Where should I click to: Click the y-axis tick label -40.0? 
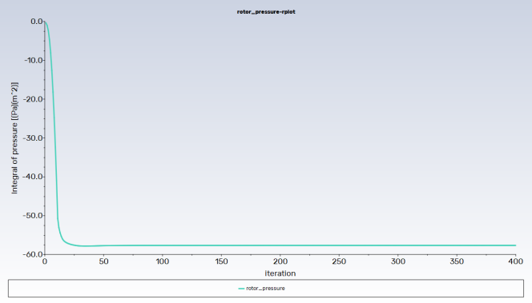click(x=33, y=177)
